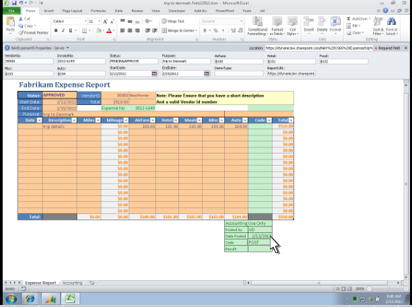
Task: Decrease font size with Shrink Font icon
Action: click(x=112, y=22)
